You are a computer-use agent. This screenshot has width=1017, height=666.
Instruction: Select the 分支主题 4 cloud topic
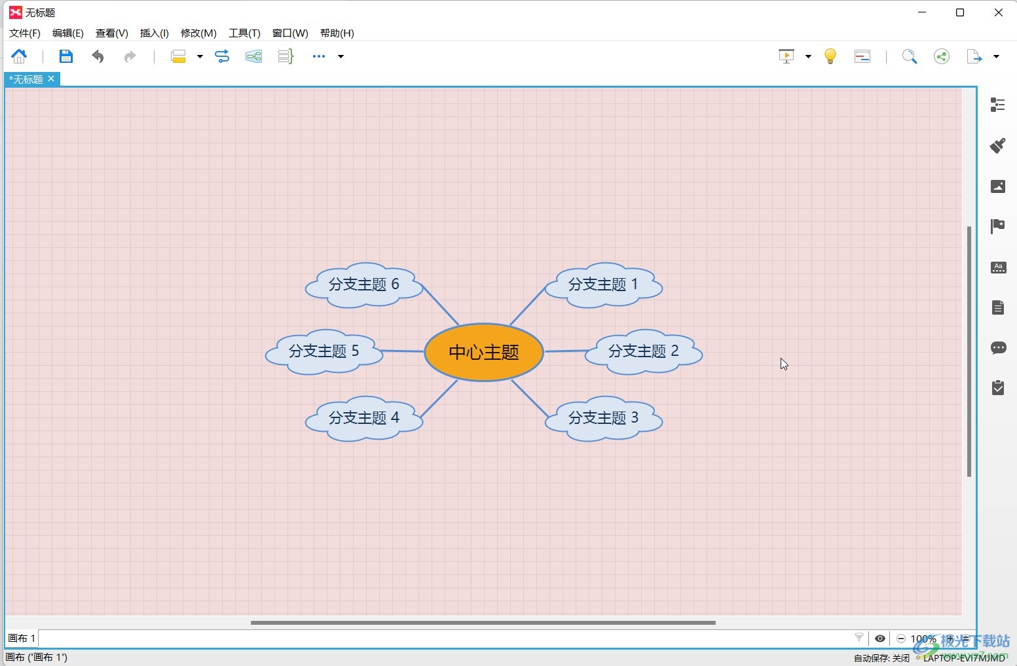pyautogui.click(x=364, y=418)
